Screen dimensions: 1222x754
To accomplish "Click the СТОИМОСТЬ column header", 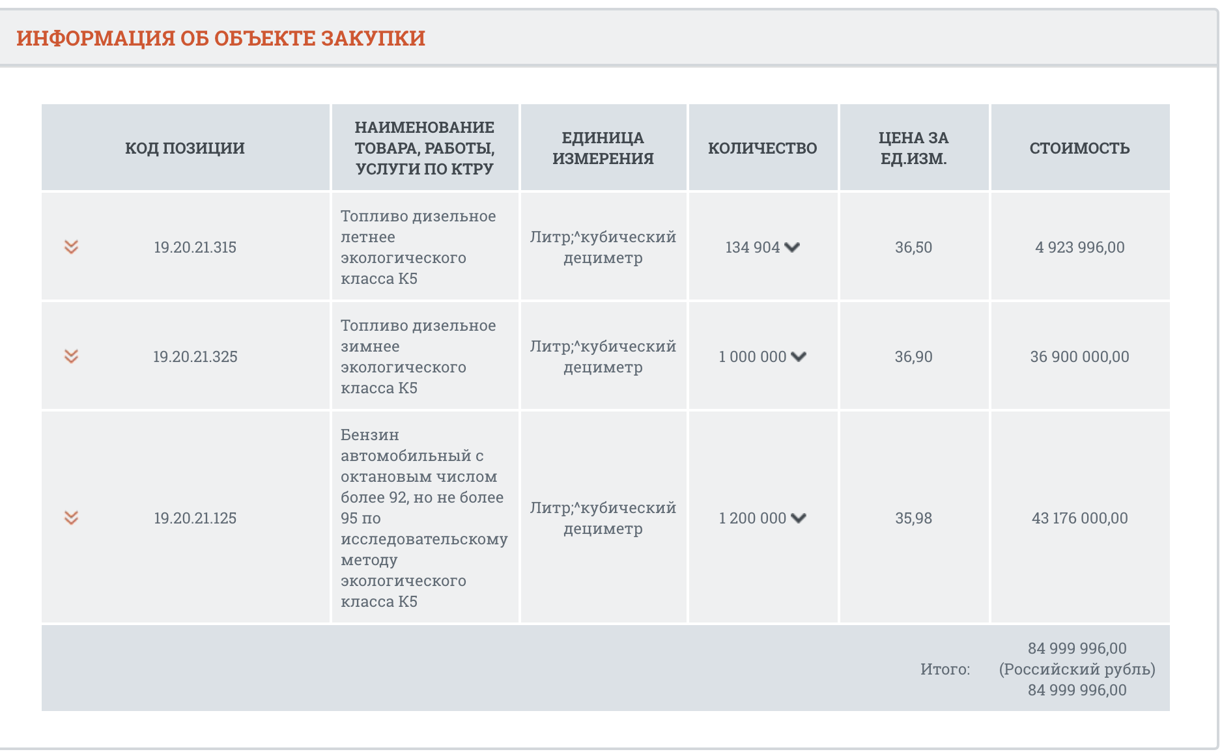I will pos(1079,148).
